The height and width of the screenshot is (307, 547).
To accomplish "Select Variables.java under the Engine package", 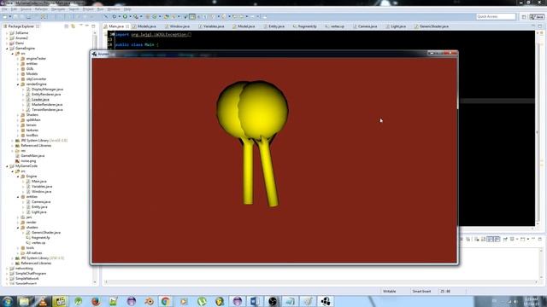I will [x=42, y=187].
